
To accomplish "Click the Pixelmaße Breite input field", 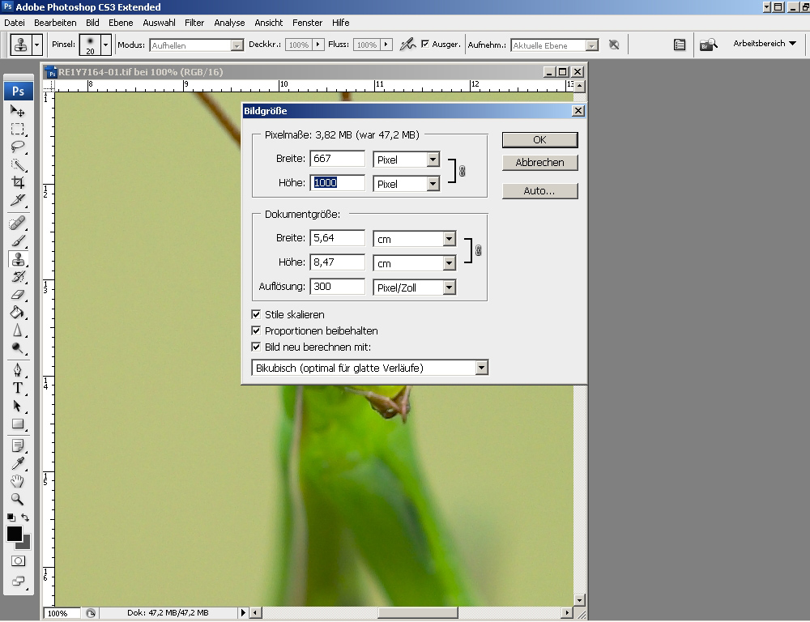I will 337,159.
